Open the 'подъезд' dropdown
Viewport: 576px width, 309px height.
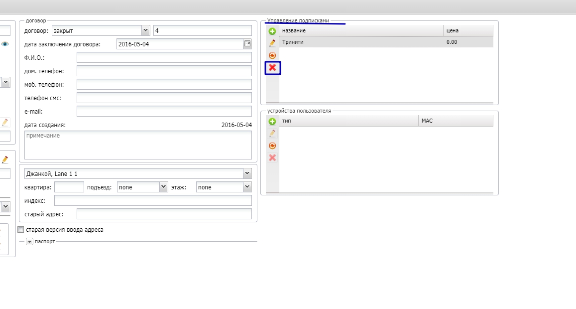pos(163,187)
